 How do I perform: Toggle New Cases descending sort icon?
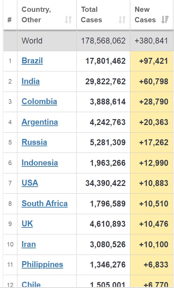165,20
